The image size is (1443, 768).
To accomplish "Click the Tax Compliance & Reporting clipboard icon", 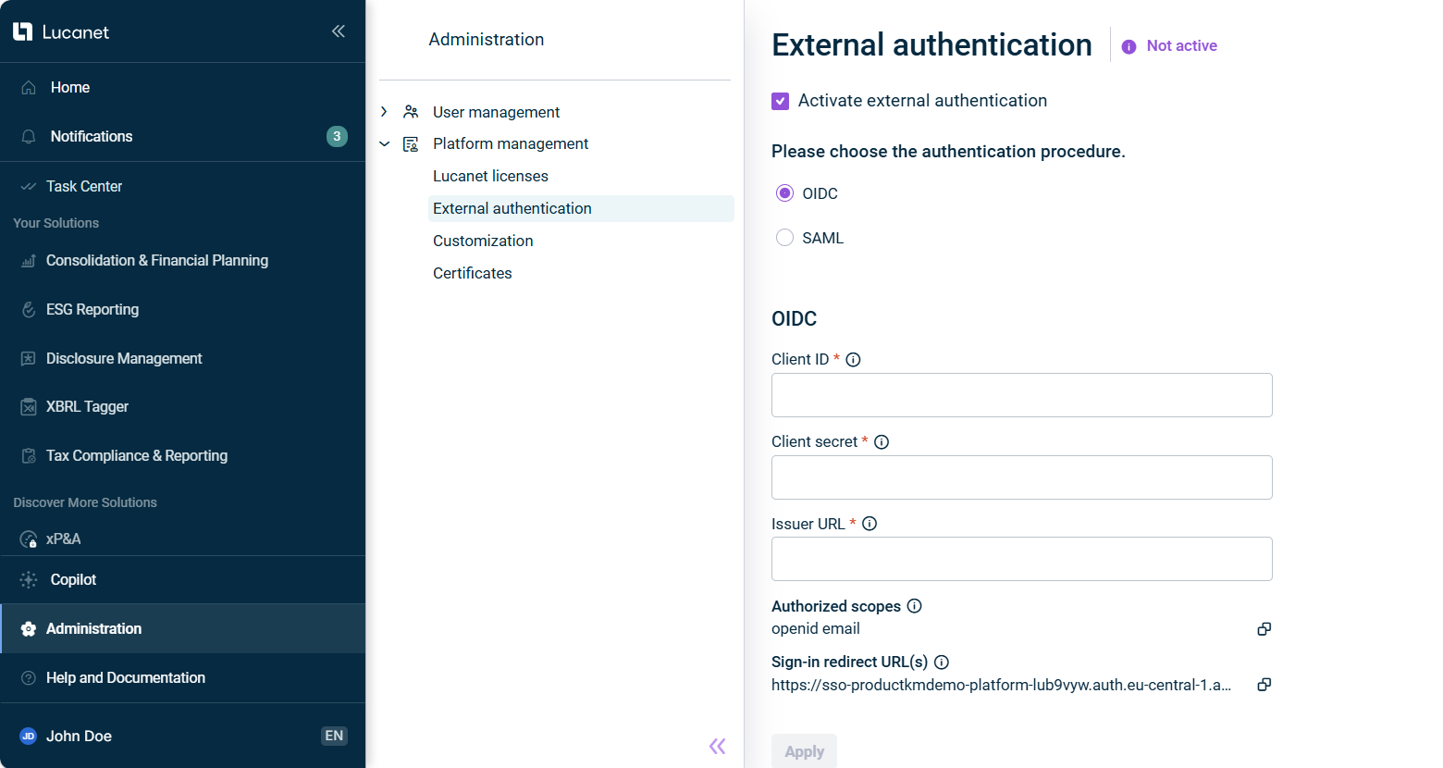I will (29, 455).
